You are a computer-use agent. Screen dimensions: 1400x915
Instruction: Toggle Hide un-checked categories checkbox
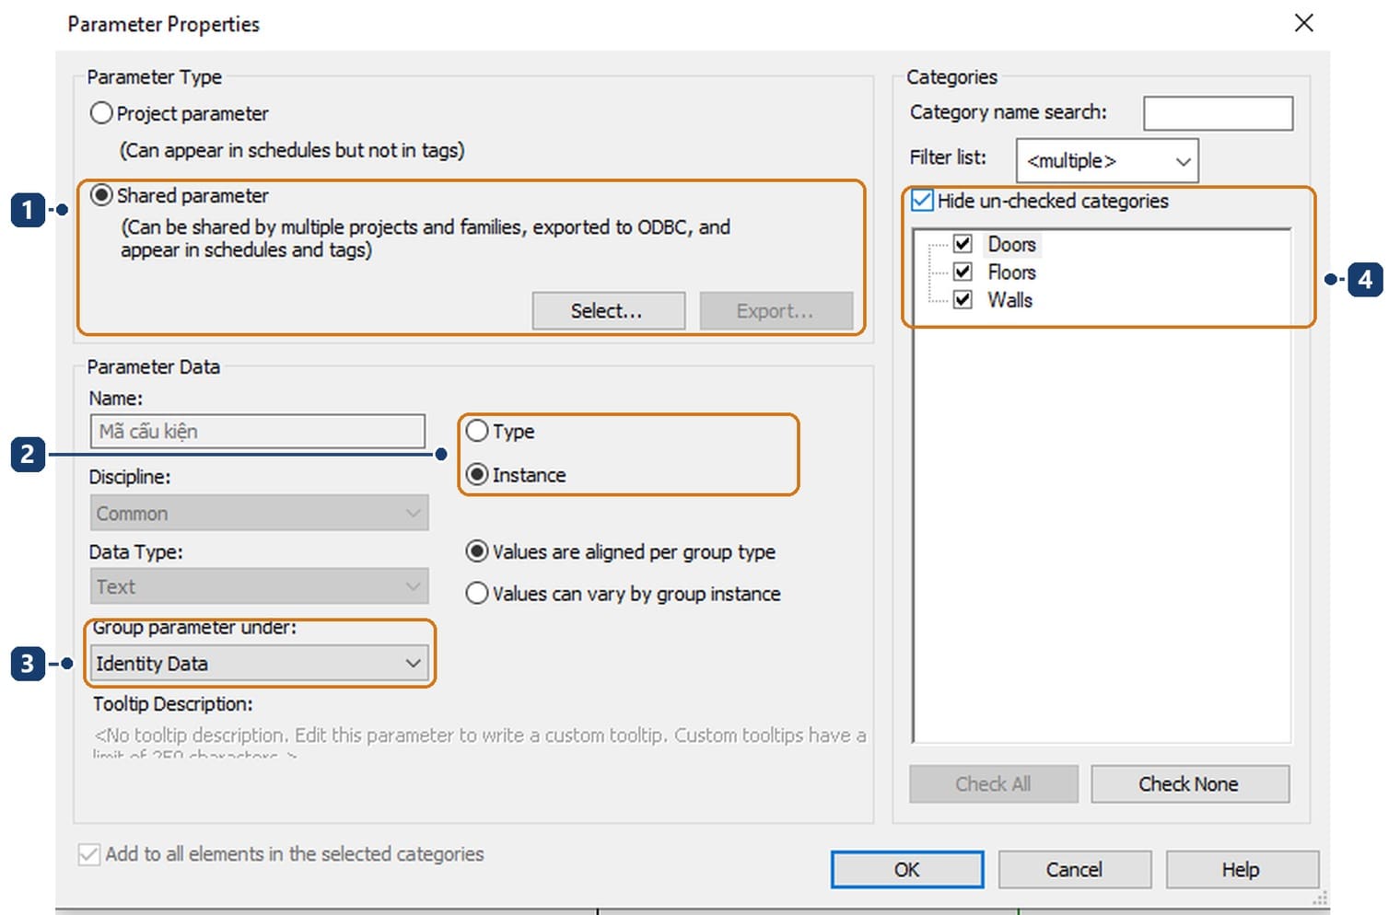(922, 201)
